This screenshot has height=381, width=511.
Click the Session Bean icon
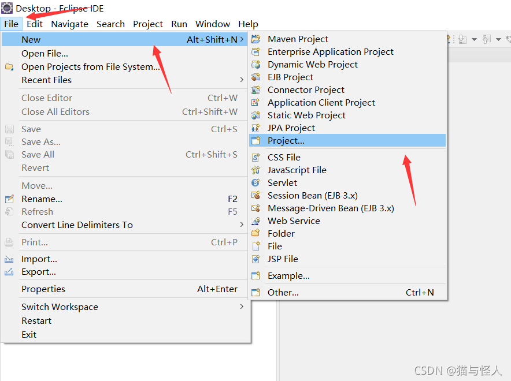click(256, 196)
